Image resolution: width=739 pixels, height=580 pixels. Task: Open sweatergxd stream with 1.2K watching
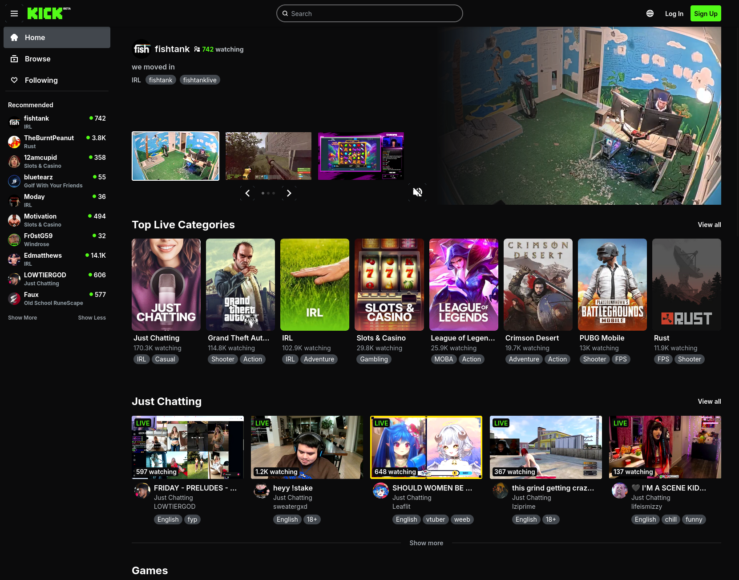click(307, 447)
